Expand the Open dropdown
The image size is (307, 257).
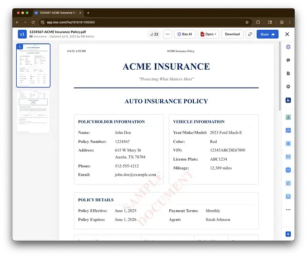(208, 34)
